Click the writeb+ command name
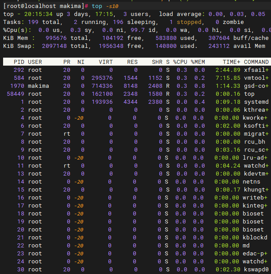Screen dimensions: 271x274 coord(255,198)
